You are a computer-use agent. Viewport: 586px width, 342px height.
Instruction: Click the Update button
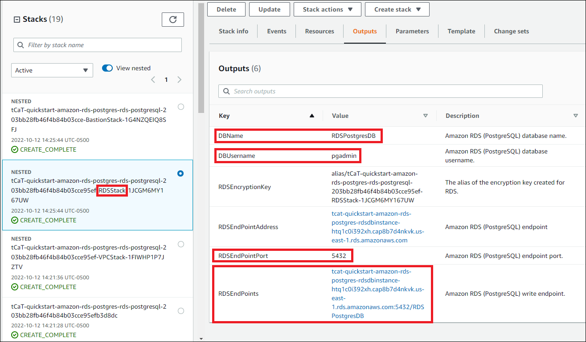tap(270, 9)
